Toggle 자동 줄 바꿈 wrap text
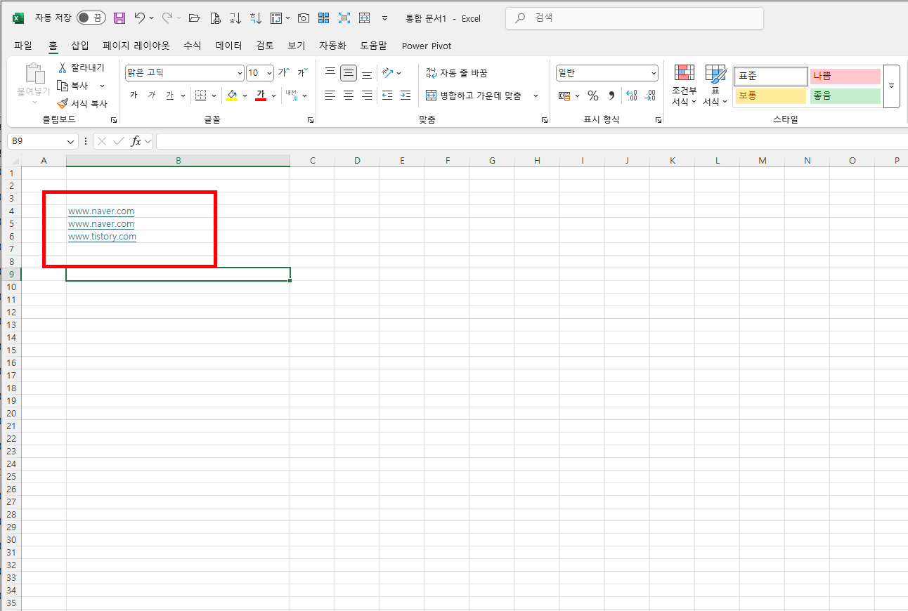This screenshot has width=908, height=611. (457, 73)
